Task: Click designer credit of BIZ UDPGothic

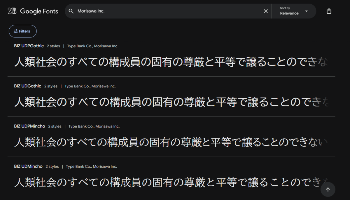Action: pyautogui.click(x=93, y=46)
